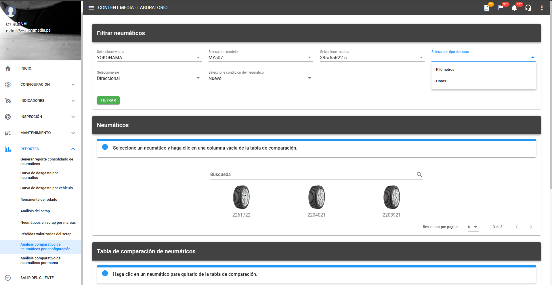The width and height of the screenshot is (552, 285).
Task: Click the user avatar in sidebar
Action: (x=11, y=12)
